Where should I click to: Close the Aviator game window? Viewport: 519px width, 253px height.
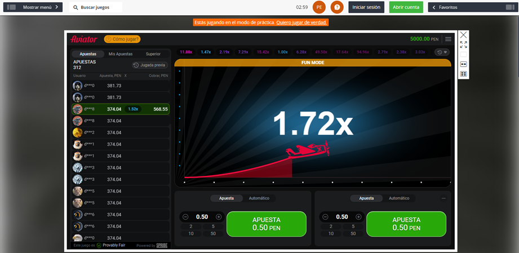[463, 35]
